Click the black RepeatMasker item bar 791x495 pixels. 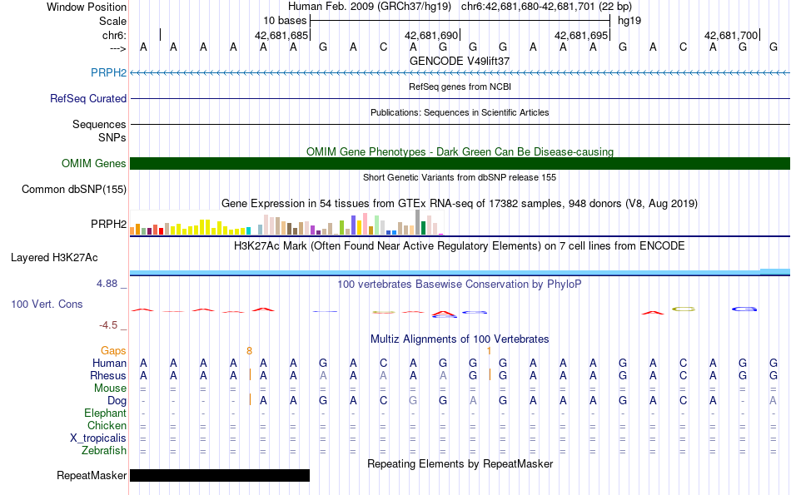point(220,475)
